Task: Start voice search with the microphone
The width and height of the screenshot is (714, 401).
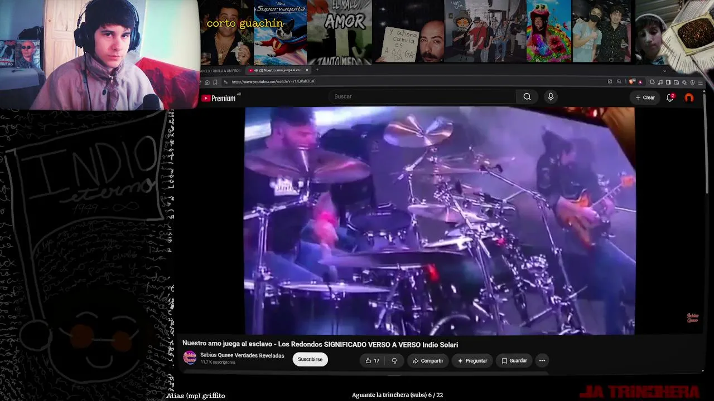Action: pos(551,97)
